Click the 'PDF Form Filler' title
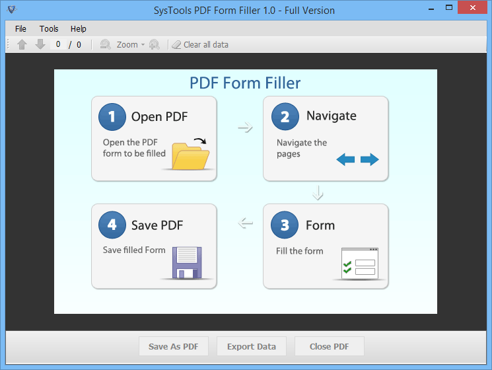 pos(245,83)
